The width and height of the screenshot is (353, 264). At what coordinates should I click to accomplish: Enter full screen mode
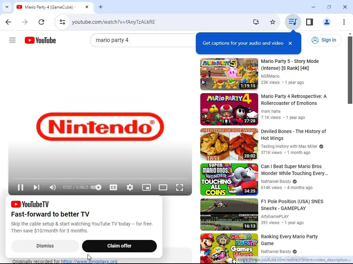pyautogui.click(x=179, y=187)
